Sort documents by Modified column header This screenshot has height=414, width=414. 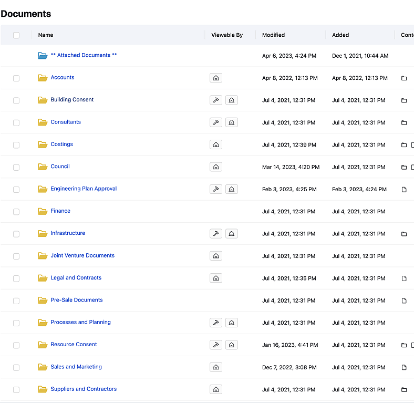[273, 35]
